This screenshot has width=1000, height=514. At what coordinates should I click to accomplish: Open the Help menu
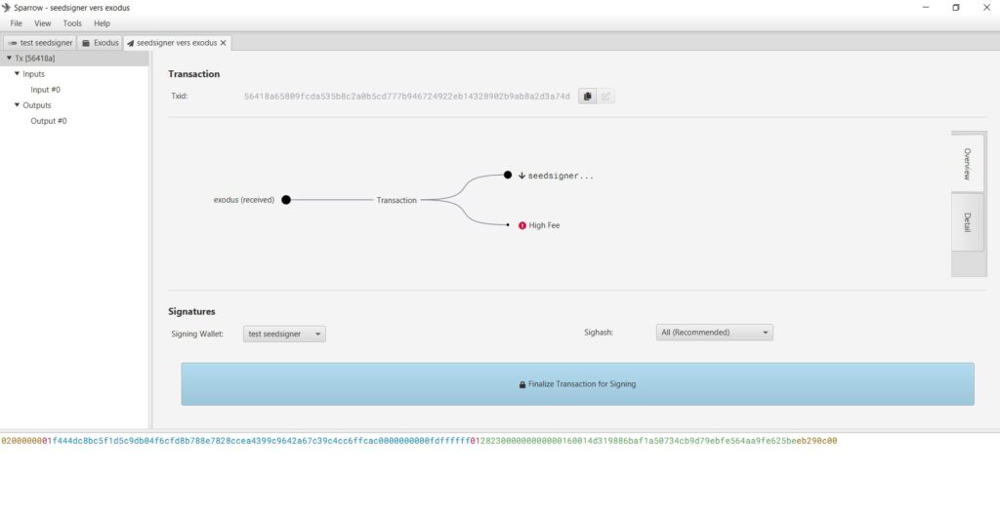[x=102, y=23]
